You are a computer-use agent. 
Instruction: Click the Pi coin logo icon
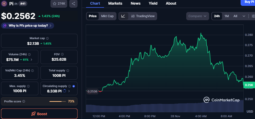click(x=4, y=4)
